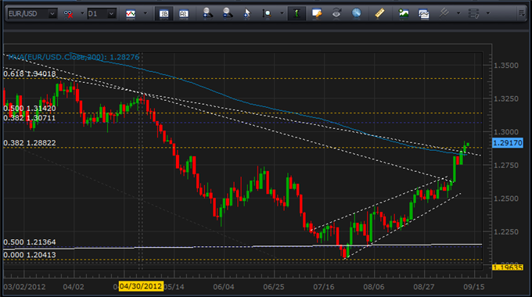This screenshot has height=297, width=532.
Task: Click the zoom in magnifier icon
Action: (x=207, y=13)
